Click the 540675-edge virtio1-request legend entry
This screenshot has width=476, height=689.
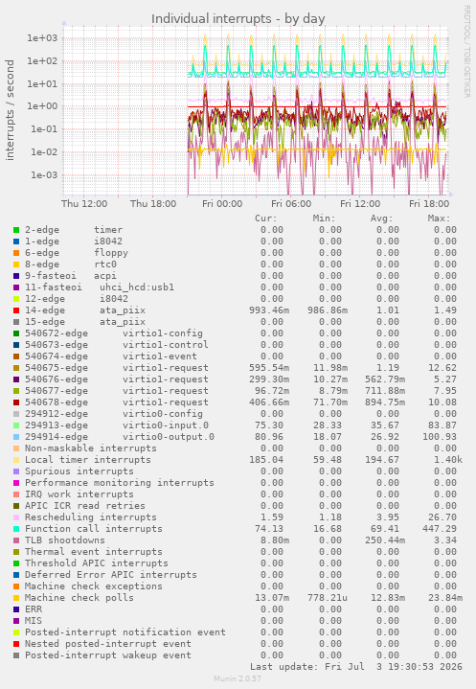(x=116, y=368)
